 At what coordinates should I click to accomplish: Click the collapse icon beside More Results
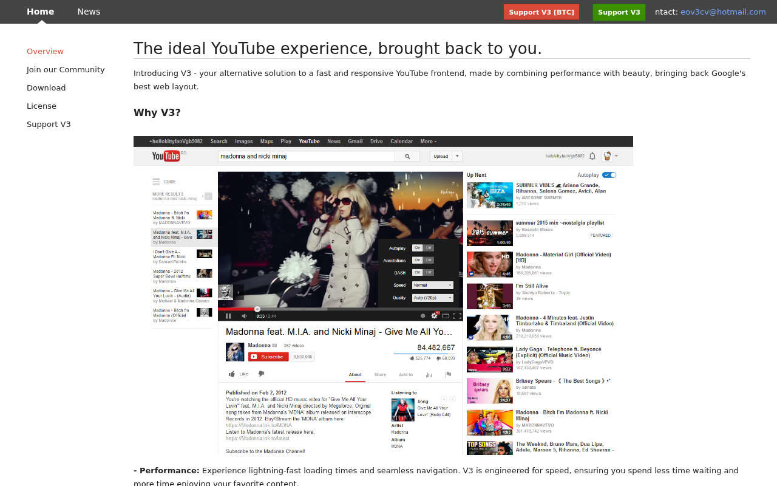pos(208,196)
